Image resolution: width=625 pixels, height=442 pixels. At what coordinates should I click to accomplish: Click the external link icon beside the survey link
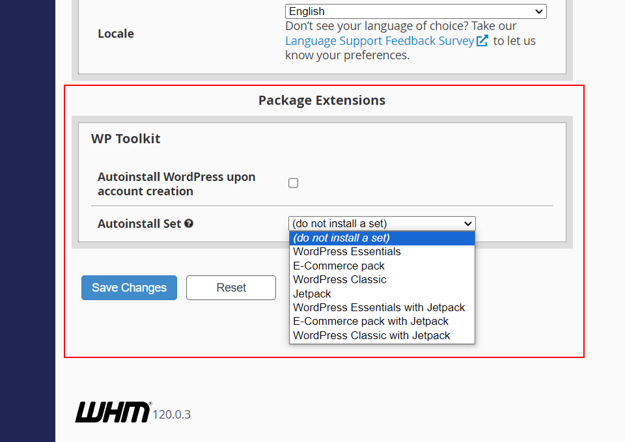pyautogui.click(x=482, y=41)
